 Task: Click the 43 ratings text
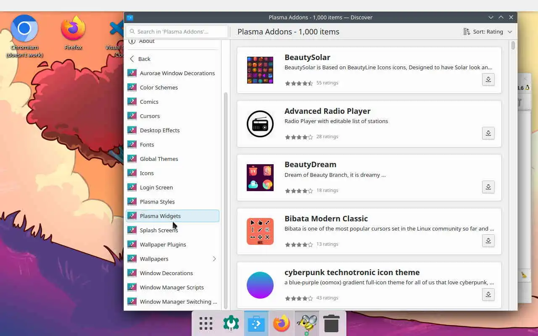327,298
